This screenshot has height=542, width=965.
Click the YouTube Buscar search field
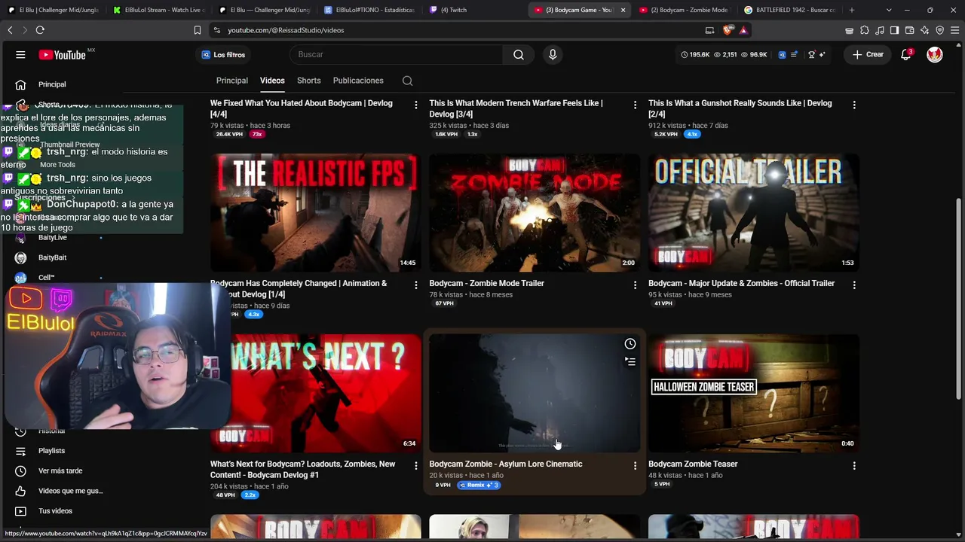(x=397, y=54)
